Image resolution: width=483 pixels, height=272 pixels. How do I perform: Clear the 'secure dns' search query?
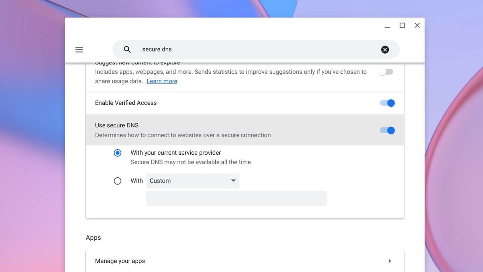pos(385,49)
